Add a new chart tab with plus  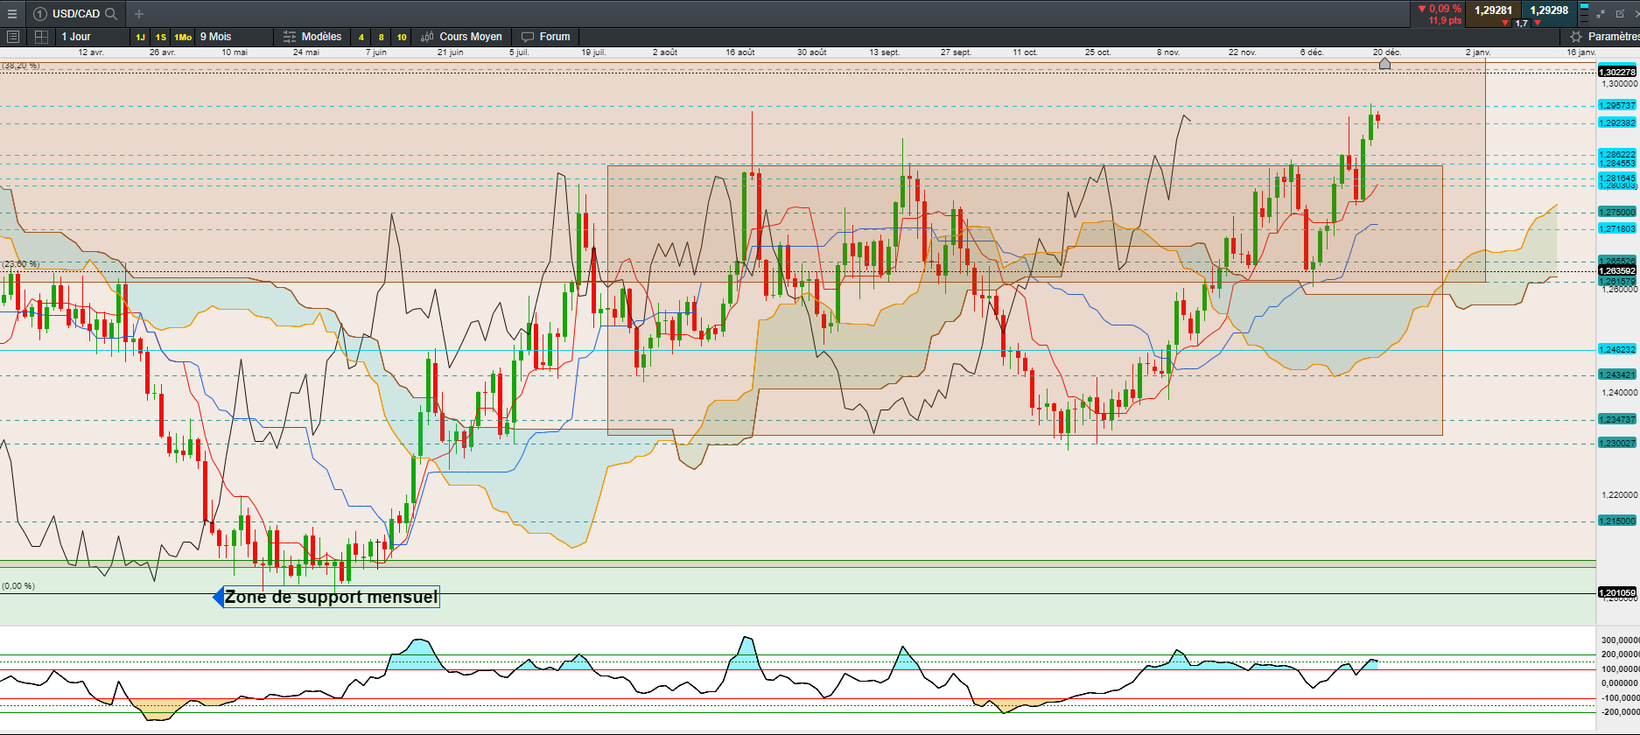[x=139, y=14]
